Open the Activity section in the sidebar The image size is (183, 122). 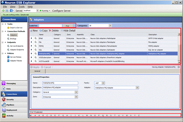[14, 116]
